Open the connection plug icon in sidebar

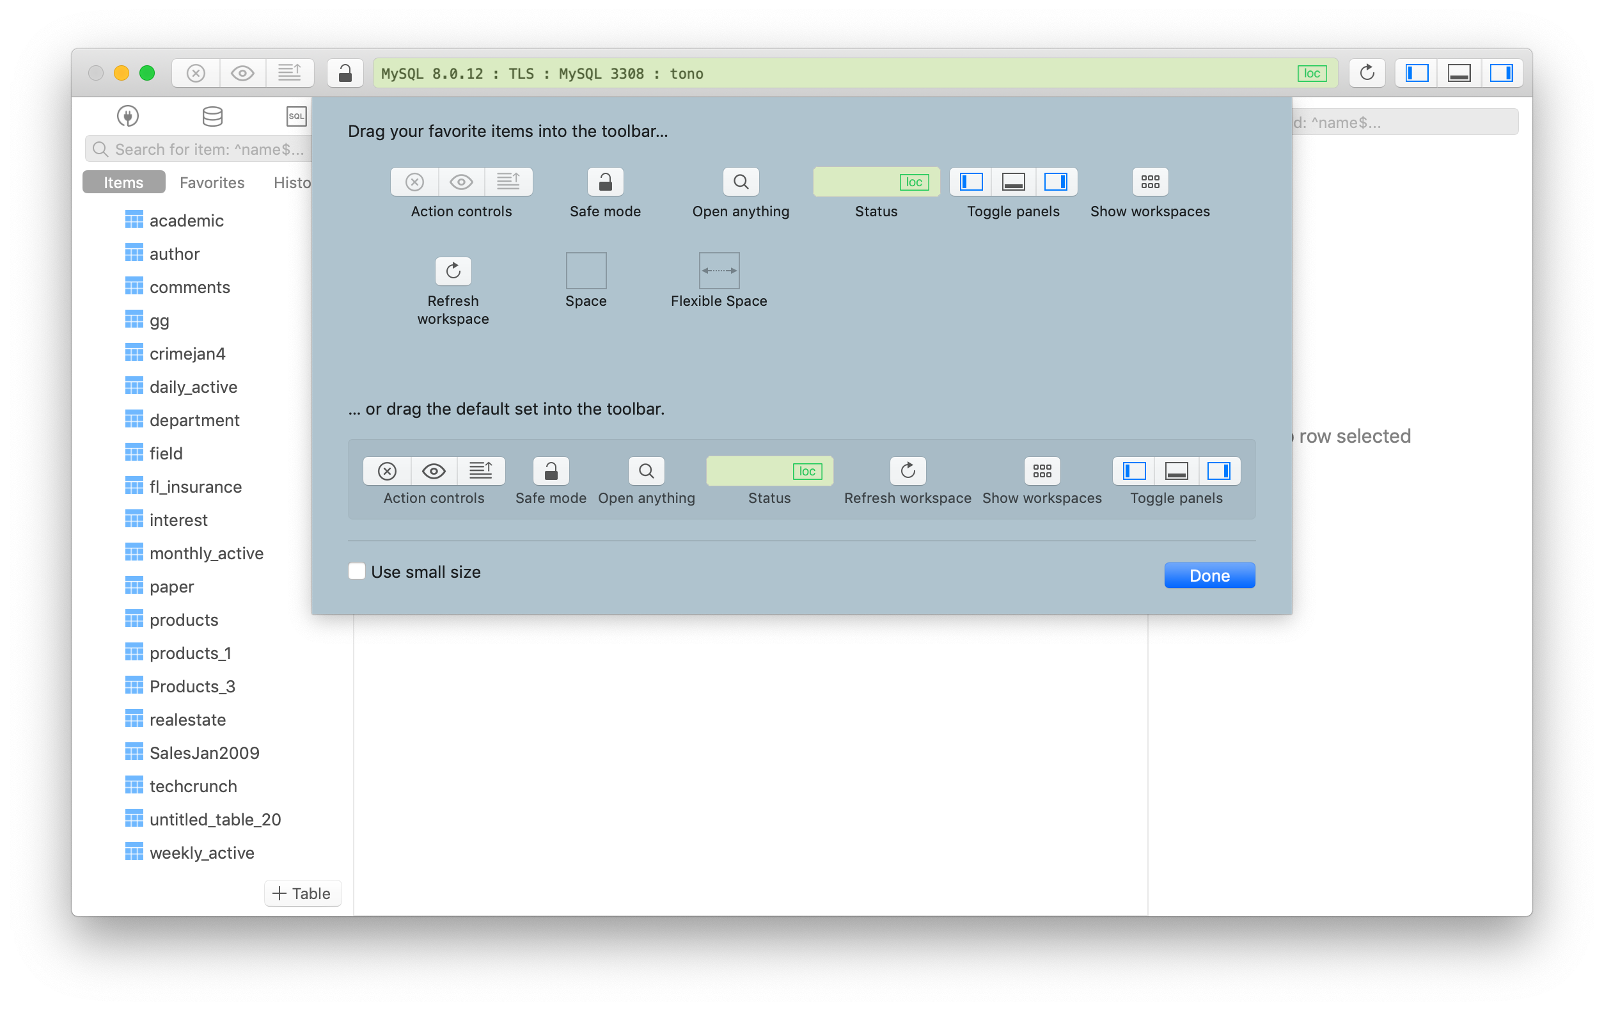point(128,116)
